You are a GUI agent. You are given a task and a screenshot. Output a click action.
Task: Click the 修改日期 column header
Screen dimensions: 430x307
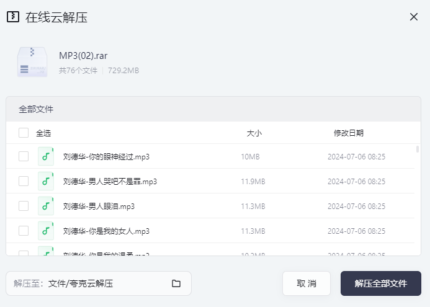[x=349, y=133]
